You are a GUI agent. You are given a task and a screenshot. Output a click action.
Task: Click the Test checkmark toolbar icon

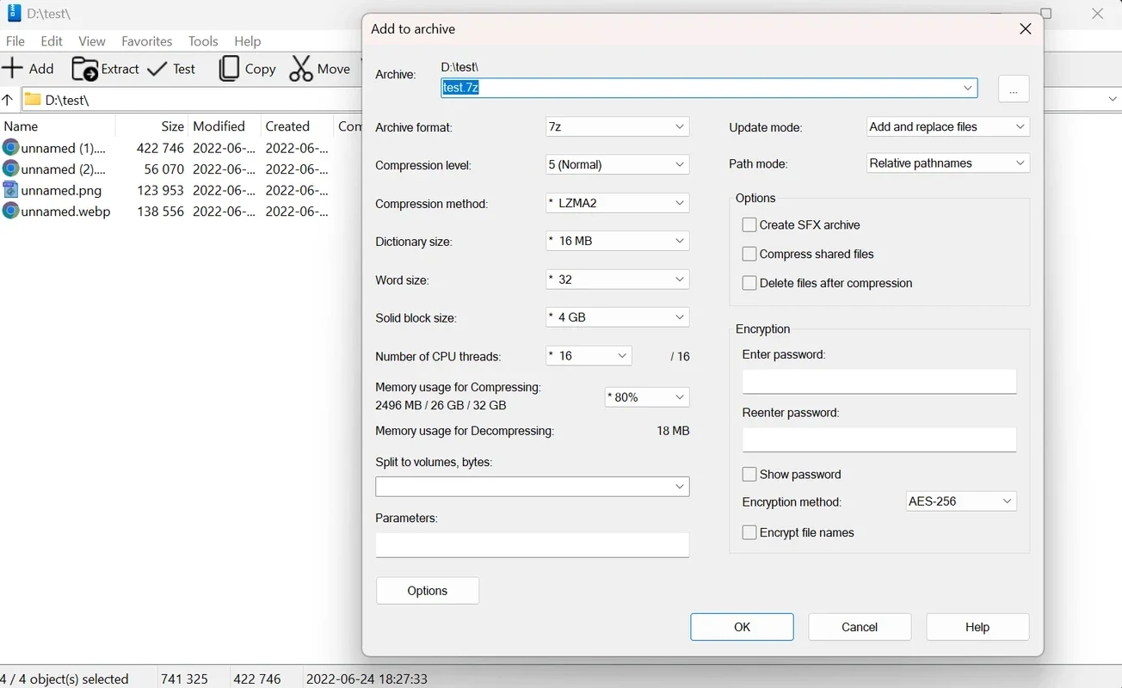(157, 69)
